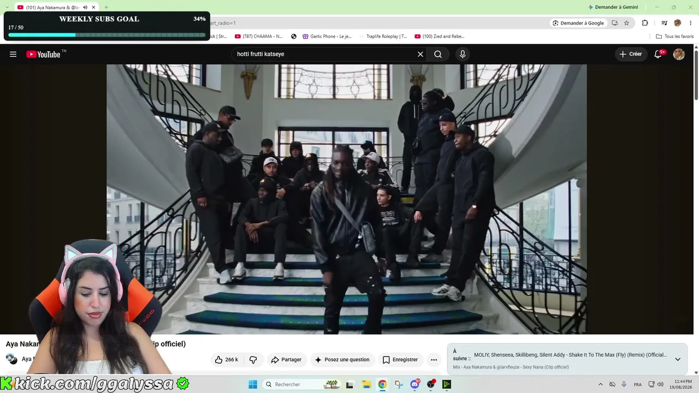Submit search with the magnifier button
The image size is (699, 393).
(x=438, y=54)
